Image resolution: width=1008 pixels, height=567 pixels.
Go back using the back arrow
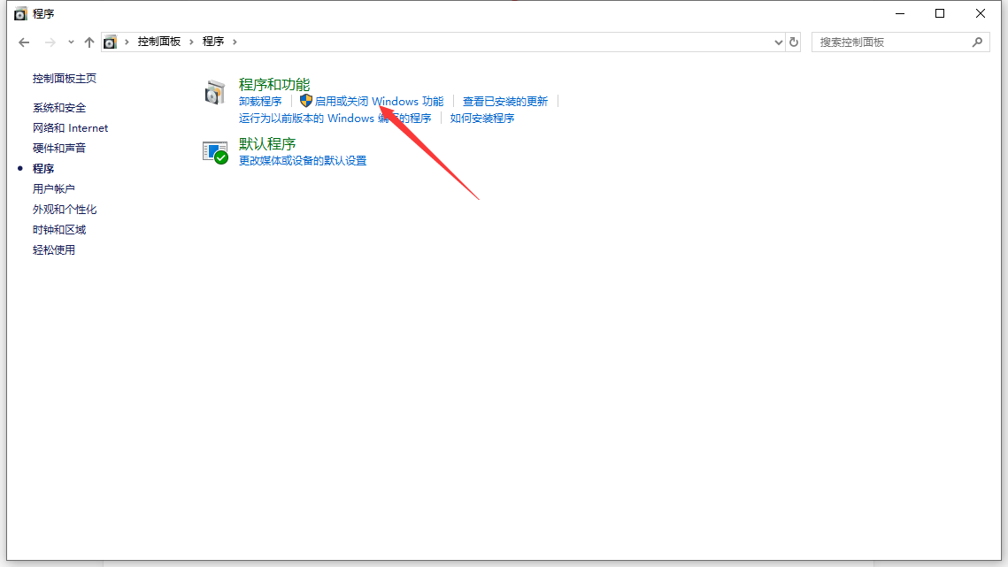click(24, 42)
